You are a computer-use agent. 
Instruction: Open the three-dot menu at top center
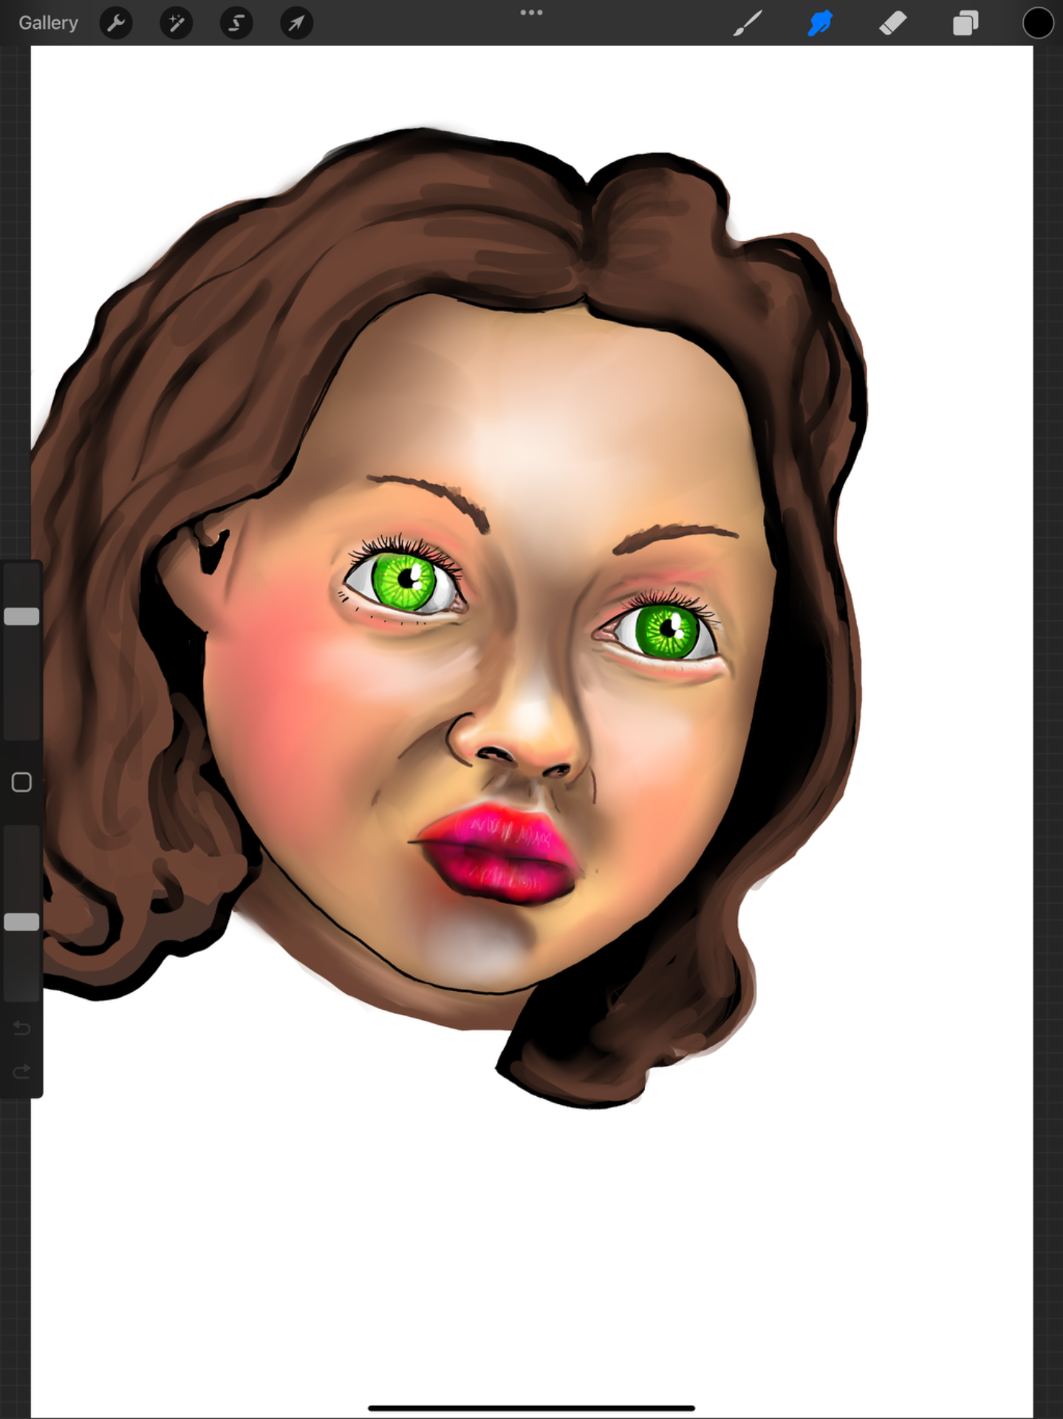click(531, 13)
